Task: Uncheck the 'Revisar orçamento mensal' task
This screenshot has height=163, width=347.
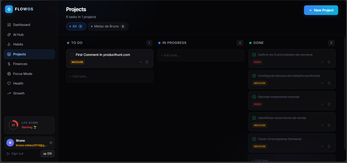Action: coord(254,97)
